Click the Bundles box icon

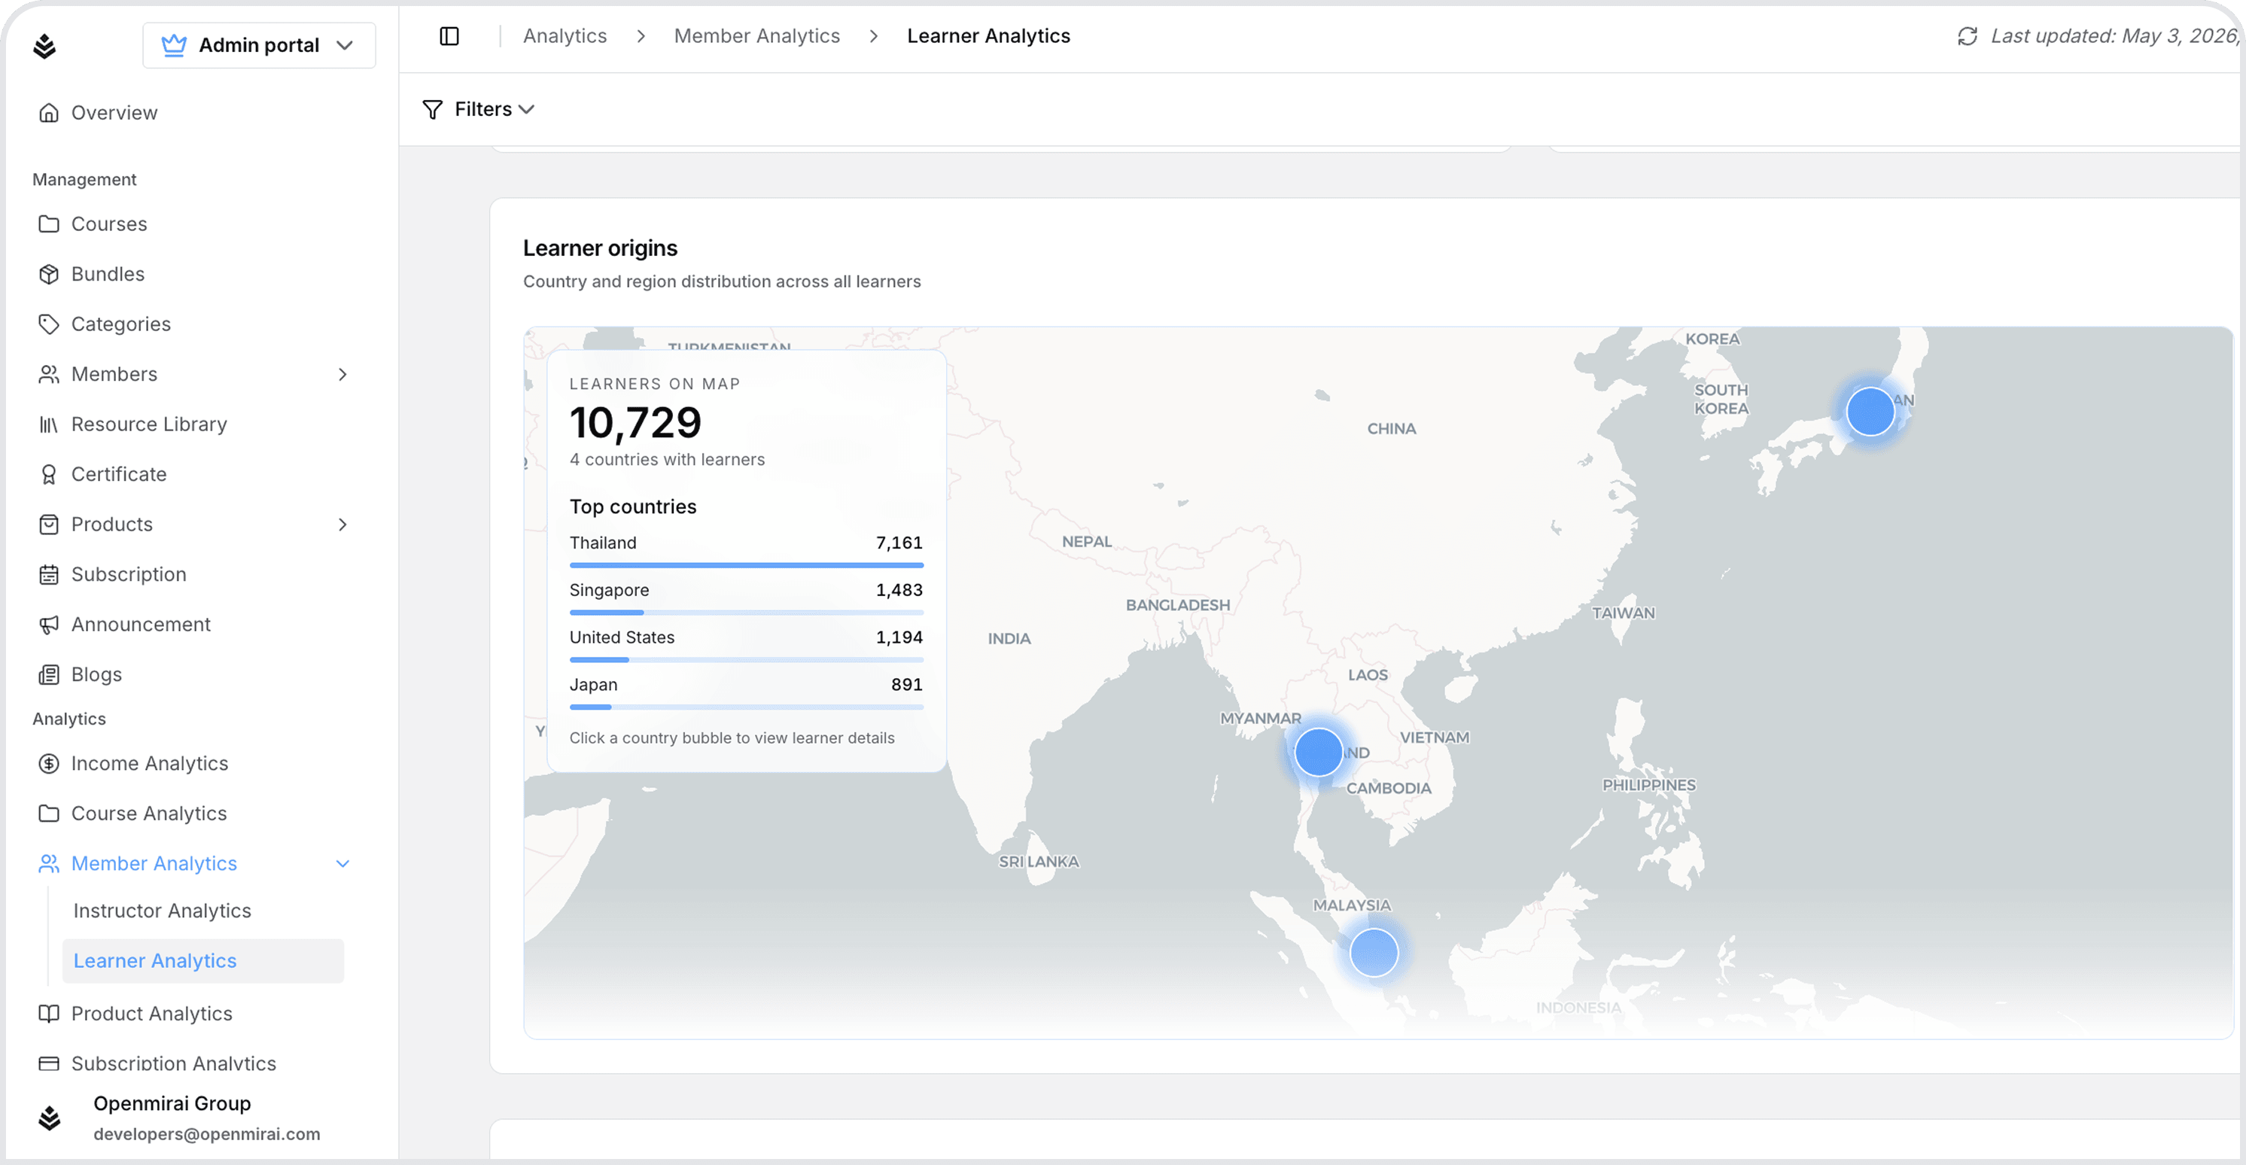point(49,274)
